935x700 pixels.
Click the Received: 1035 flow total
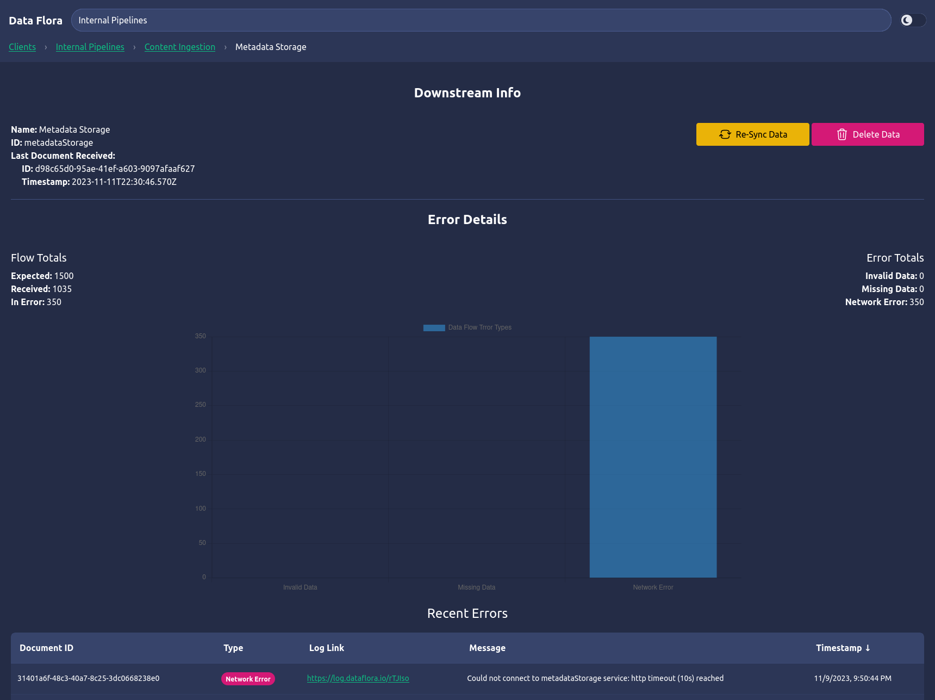(x=41, y=289)
